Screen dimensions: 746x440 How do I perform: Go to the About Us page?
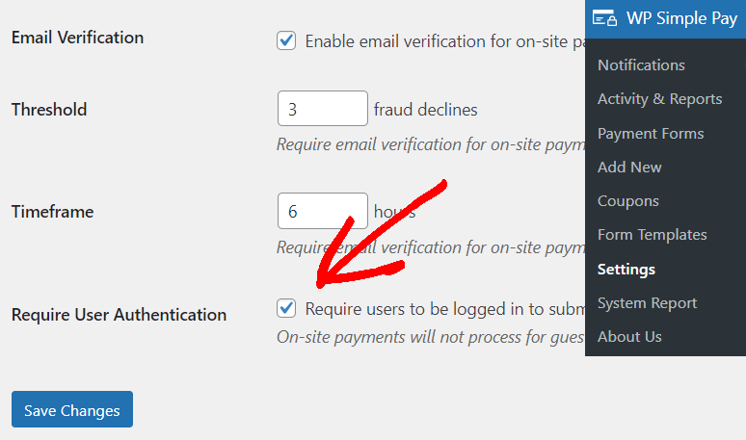tap(630, 337)
